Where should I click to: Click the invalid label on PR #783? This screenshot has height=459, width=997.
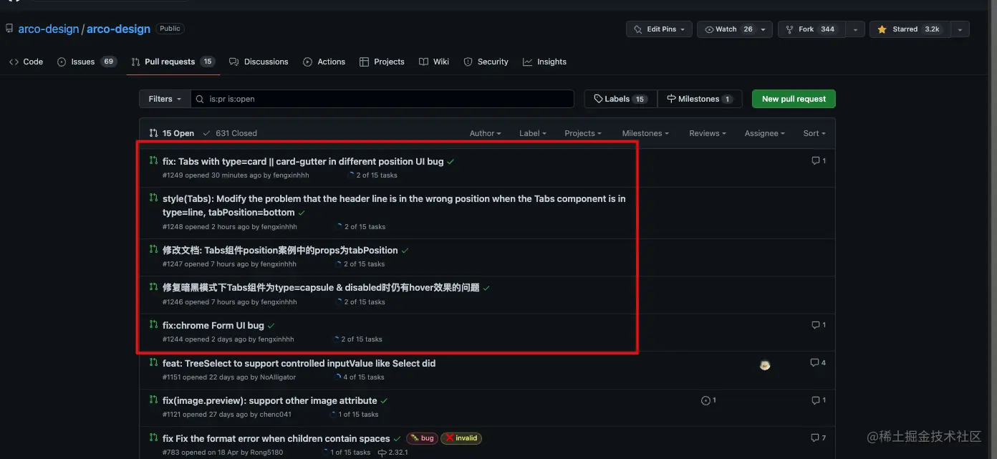pyautogui.click(x=461, y=438)
